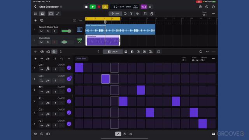
Task: Select the edit mode icon right of On/Off
Action: (126, 52)
